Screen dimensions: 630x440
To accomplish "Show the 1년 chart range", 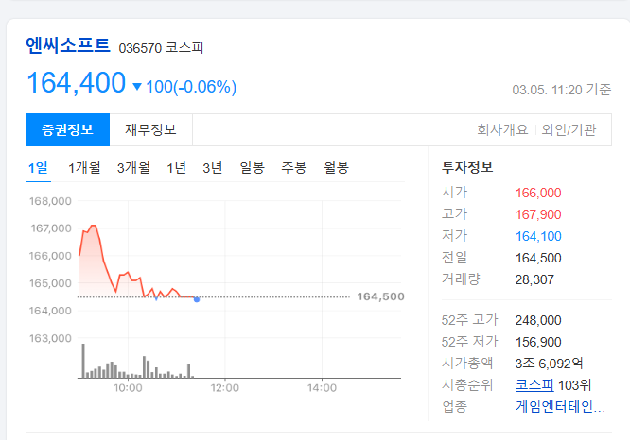I will pyautogui.click(x=176, y=168).
